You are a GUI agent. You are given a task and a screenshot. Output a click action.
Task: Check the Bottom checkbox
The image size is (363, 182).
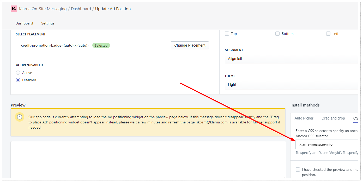pyautogui.click(x=277, y=34)
